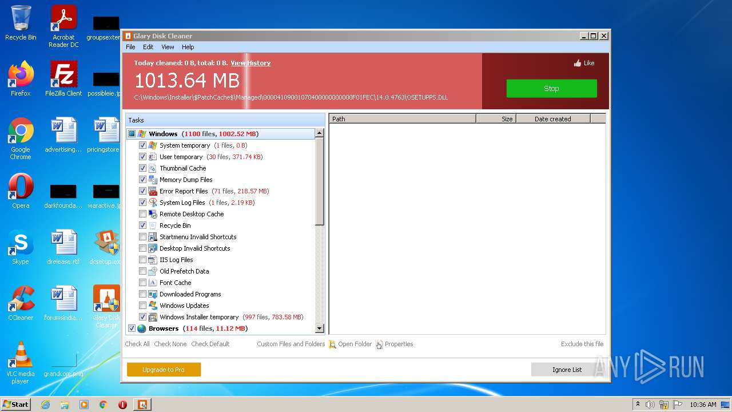Image resolution: width=732 pixels, height=412 pixels.
Task: Click Opera icon in taskbar
Action: pos(122,405)
